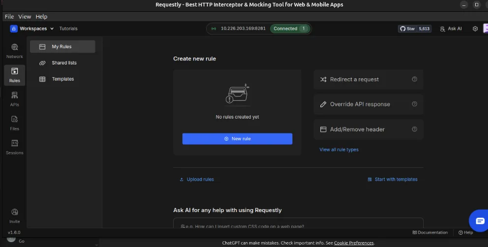Screen dimensions: 488x247
Task: Open the Network section in sidebar
Action: [15, 51]
